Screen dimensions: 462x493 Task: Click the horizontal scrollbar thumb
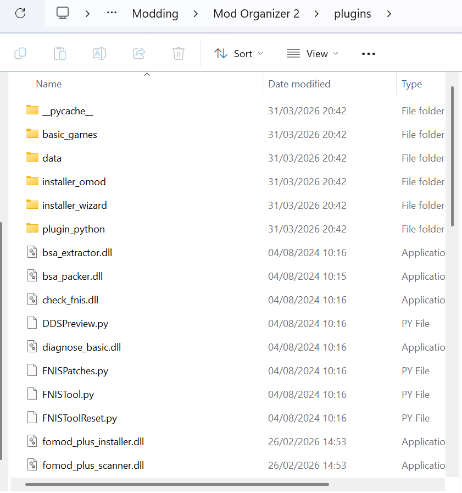click(177, 485)
